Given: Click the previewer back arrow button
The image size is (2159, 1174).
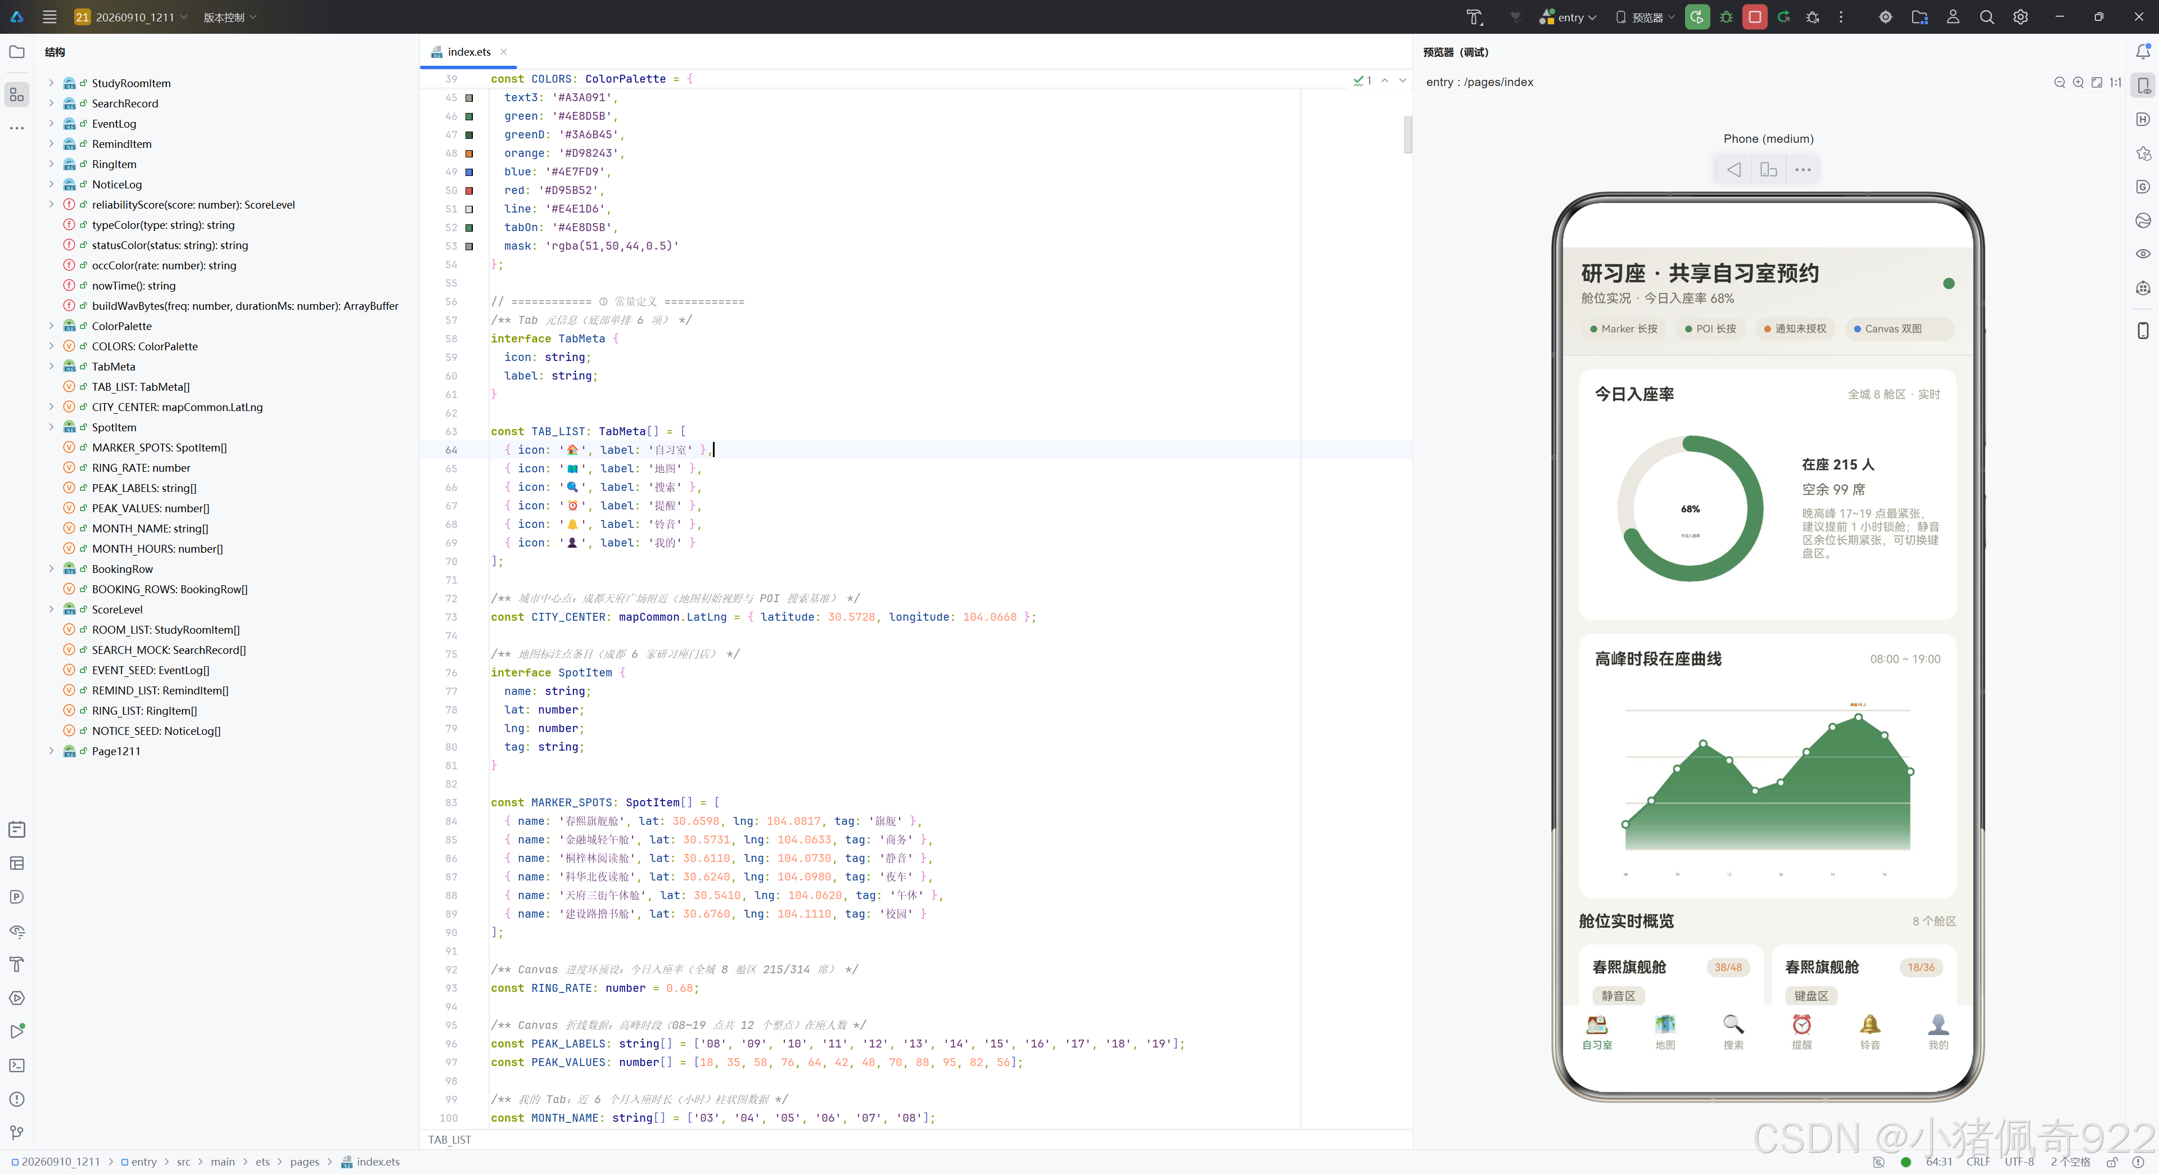Looking at the screenshot, I should click(1734, 170).
